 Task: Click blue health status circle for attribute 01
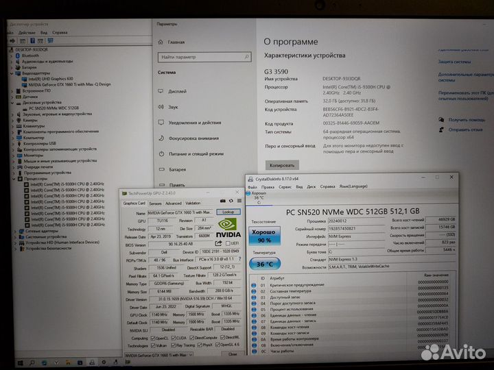tap(254, 285)
